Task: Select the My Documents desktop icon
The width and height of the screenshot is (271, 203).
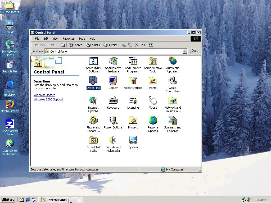Action: (10, 7)
